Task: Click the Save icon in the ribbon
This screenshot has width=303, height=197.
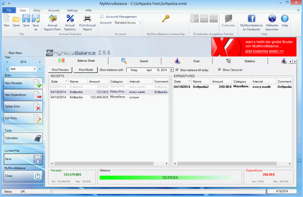Action: pyautogui.click(x=26, y=21)
